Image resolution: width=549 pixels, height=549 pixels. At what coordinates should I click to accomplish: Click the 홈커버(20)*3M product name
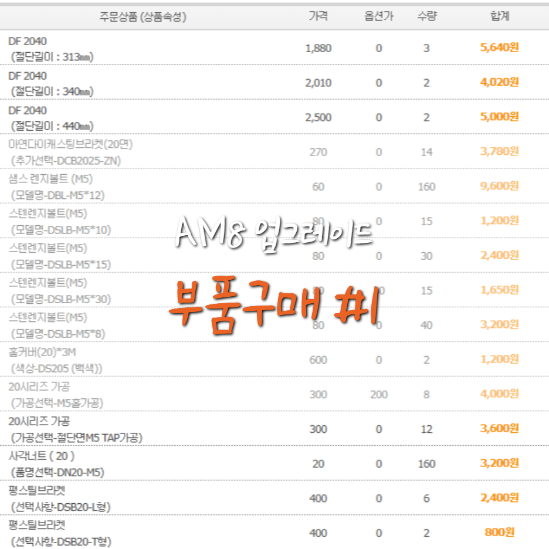pos(42,353)
